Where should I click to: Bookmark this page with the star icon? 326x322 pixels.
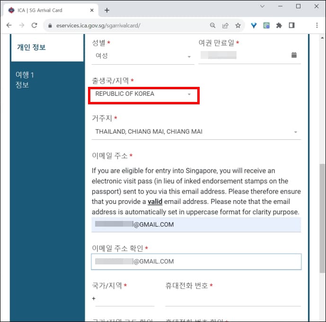pyautogui.click(x=238, y=25)
